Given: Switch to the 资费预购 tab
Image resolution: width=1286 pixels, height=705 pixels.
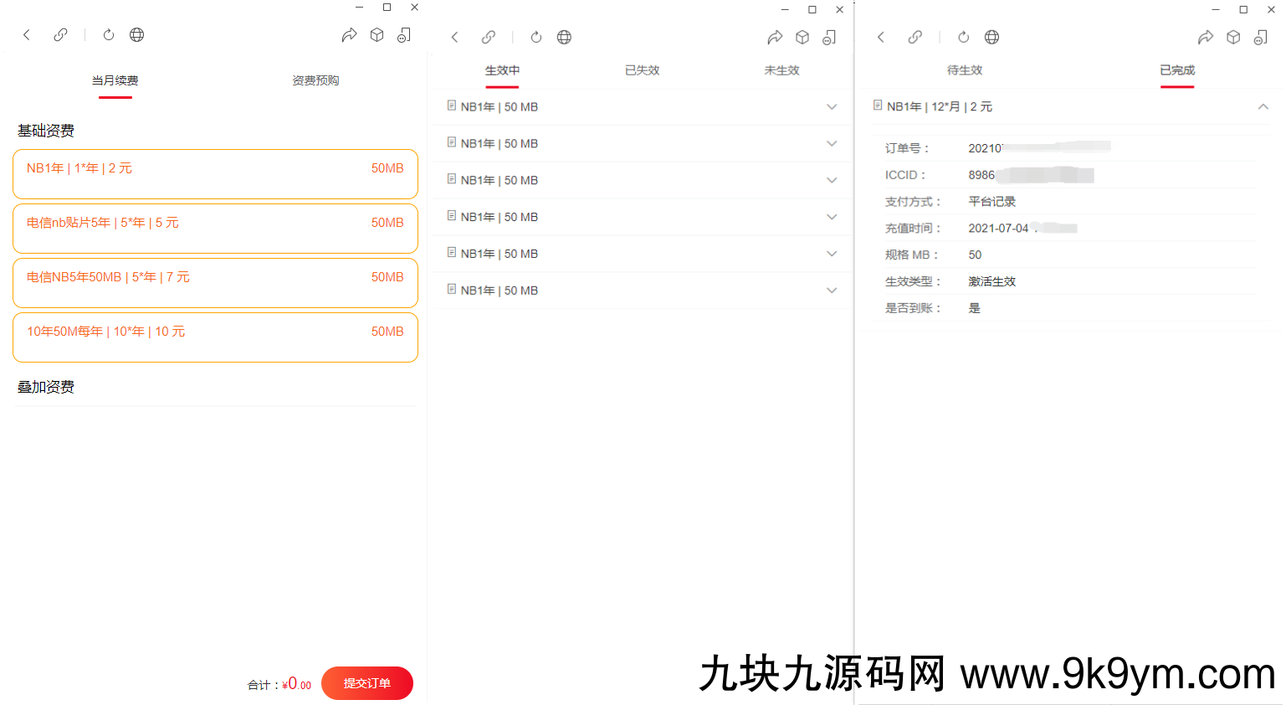Looking at the screenshot, I should point(315,81).
